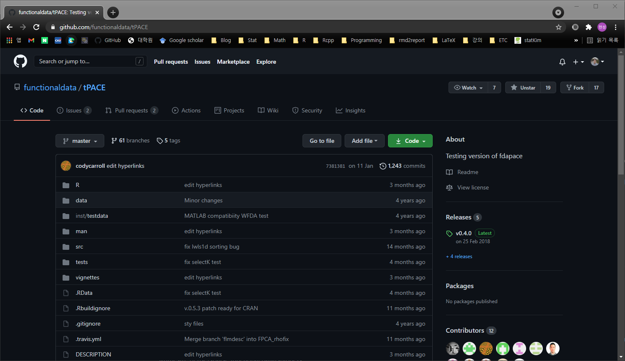Open the + 4 releases link

point(459,256)
